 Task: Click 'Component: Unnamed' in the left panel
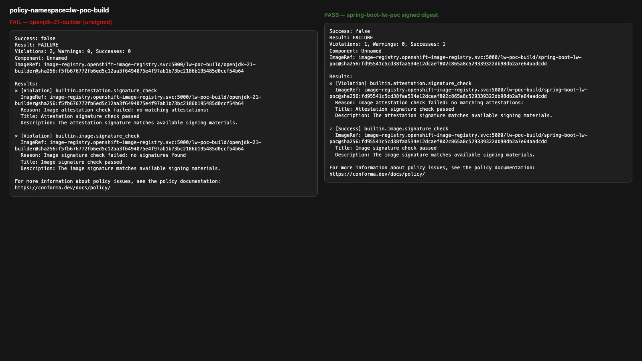coord(41,58)
